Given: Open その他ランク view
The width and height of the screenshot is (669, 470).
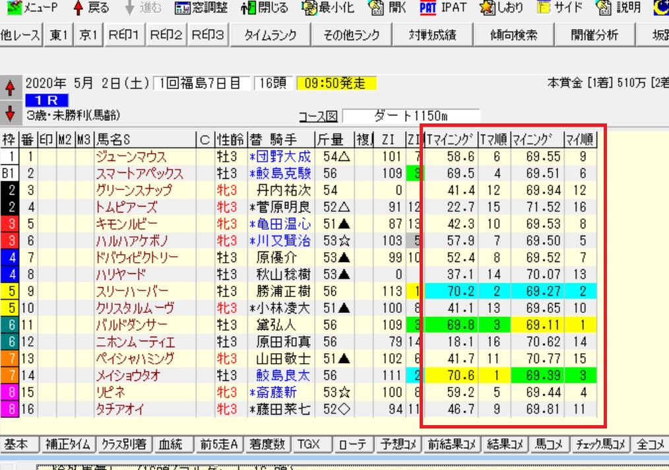Looking at the screenshot, I should click(x=352, y=34).
